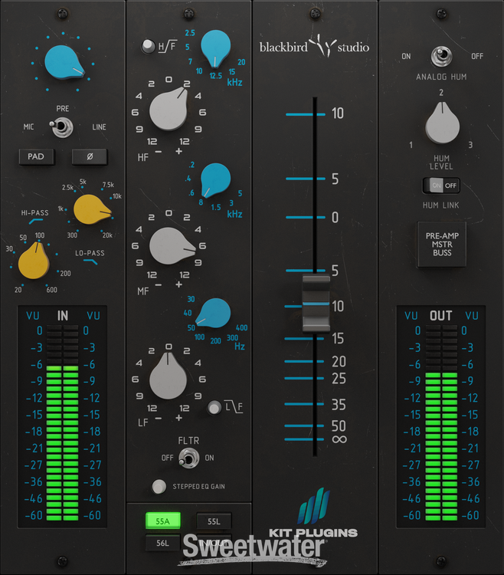Toggle the Analog Hum on/off switch

tap(440, 56)
